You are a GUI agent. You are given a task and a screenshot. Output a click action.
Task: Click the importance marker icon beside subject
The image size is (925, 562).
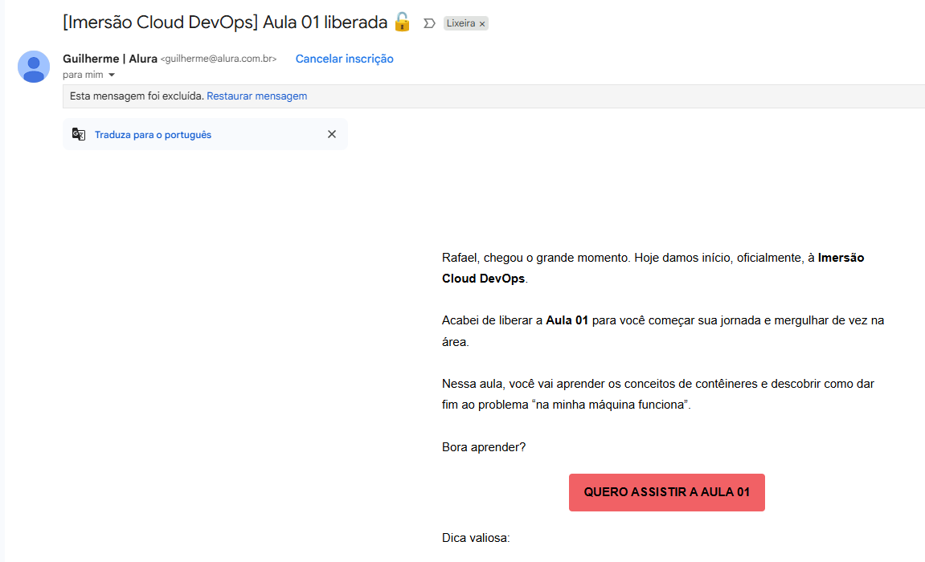click(429, 23)
